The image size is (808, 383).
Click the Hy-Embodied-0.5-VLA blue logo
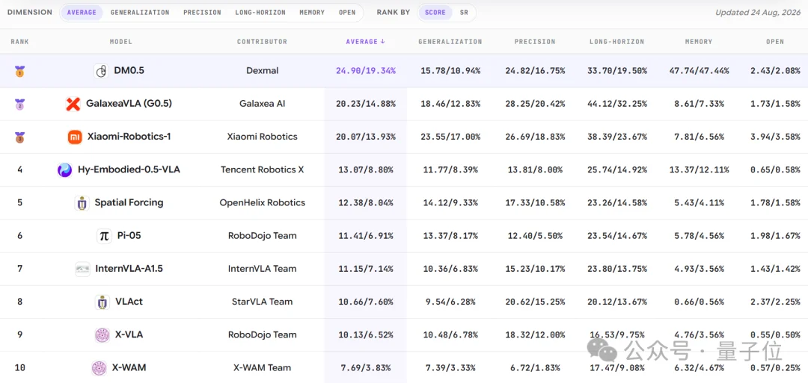(65, 169)
